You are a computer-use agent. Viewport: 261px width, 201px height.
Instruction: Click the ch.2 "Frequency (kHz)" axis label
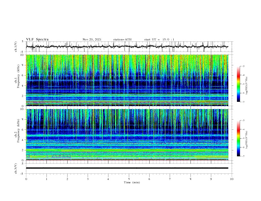[x=18, y=130]
